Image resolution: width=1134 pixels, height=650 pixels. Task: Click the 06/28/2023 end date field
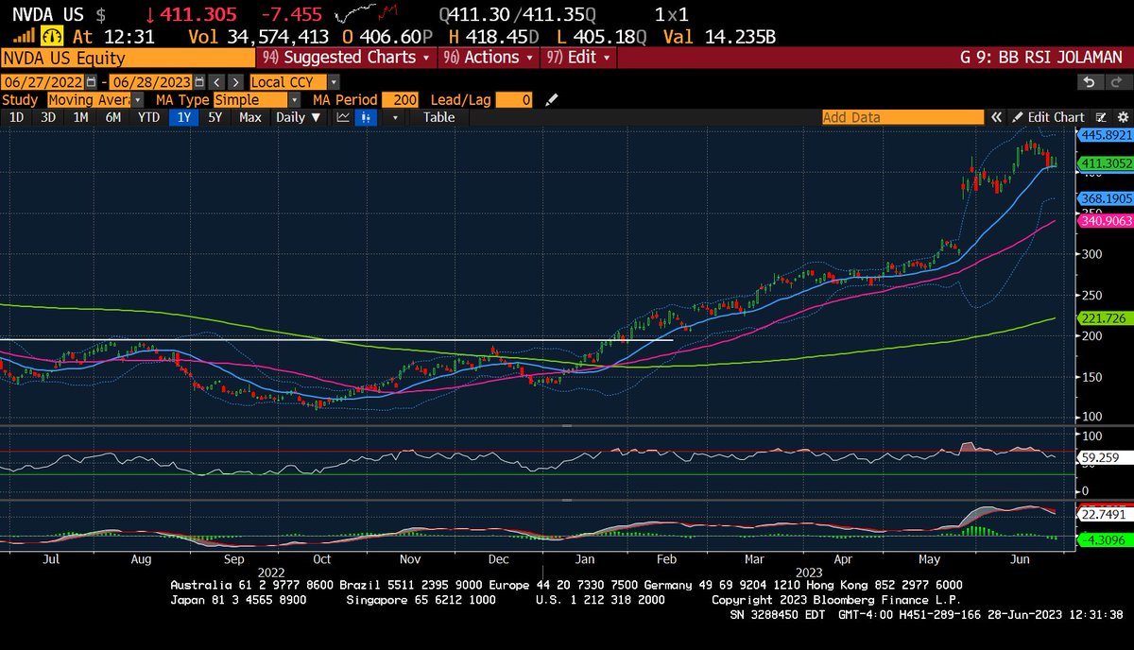pos(150,82)
